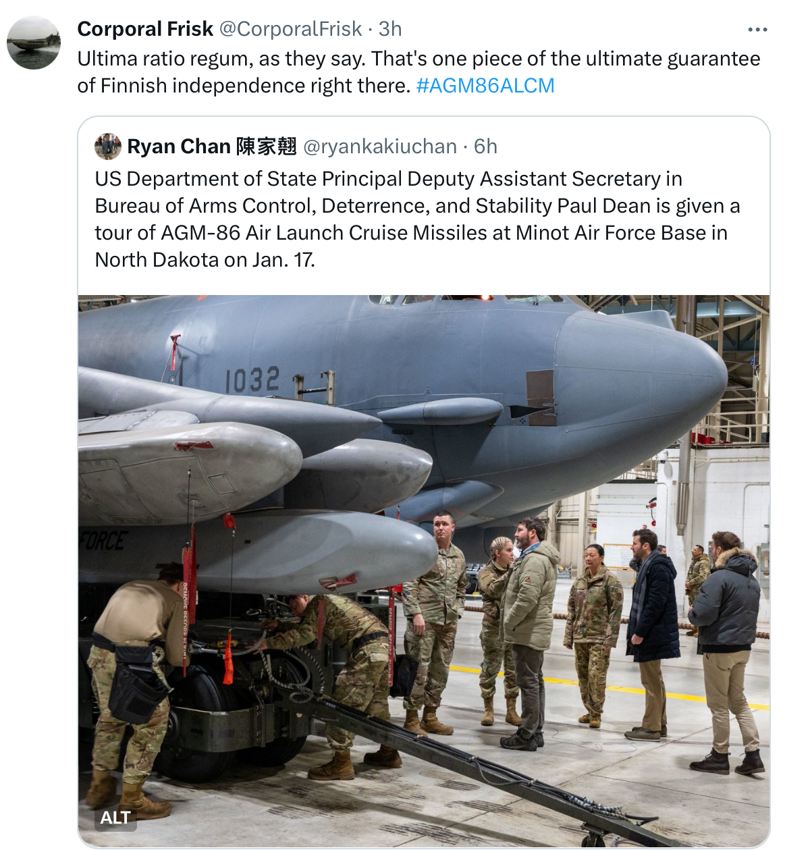This screenshot has width=785, height=850.
Task: Open the three-dot more options menu
Action: [757, 30]
